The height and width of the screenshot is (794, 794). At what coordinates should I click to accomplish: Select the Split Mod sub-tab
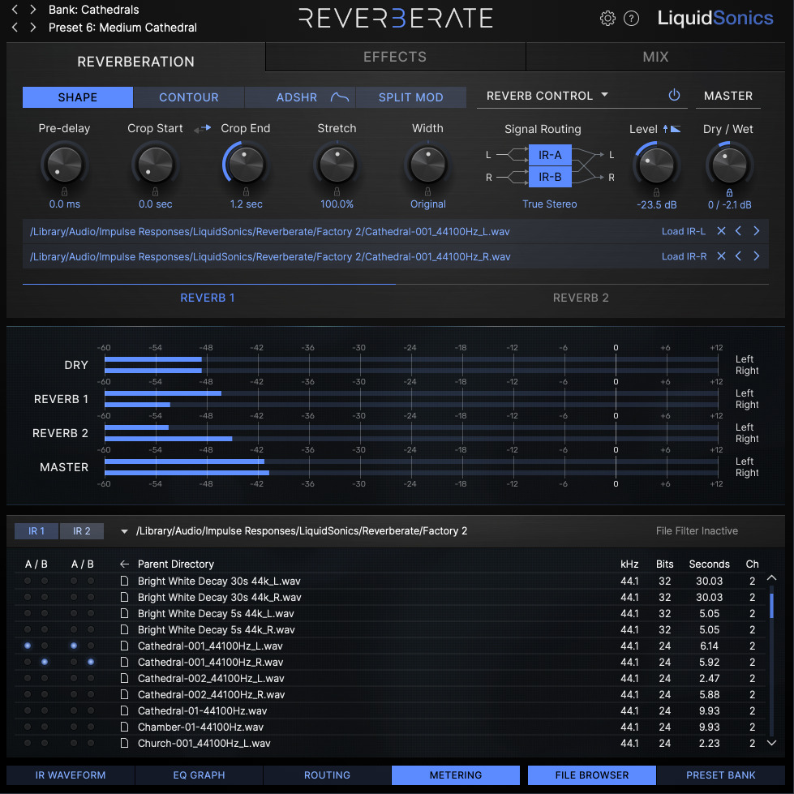(410, 97)
